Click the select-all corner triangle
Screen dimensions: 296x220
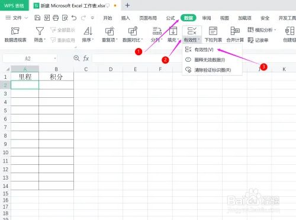pyautogui.click(x=8, y=69)
